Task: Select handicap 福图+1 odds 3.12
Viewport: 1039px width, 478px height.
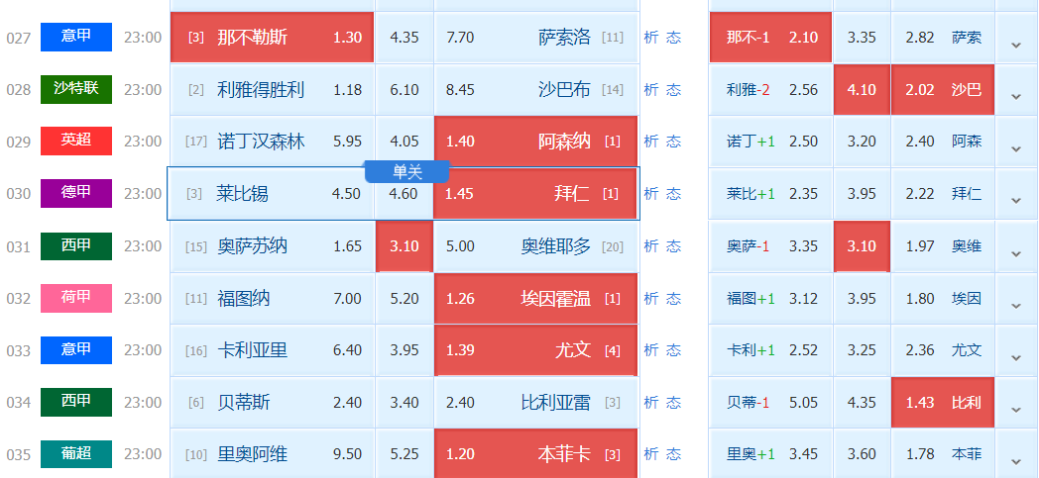Action: [x=770, y=298]
